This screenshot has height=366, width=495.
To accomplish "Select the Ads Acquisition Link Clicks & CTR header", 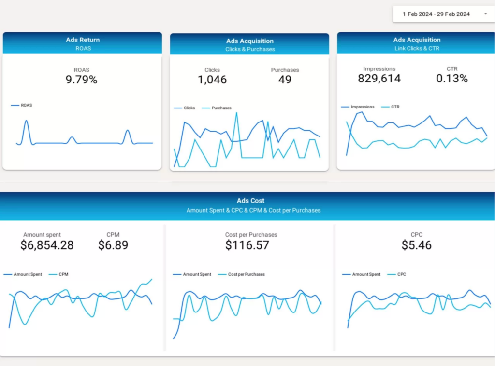I will coord(417,43).
